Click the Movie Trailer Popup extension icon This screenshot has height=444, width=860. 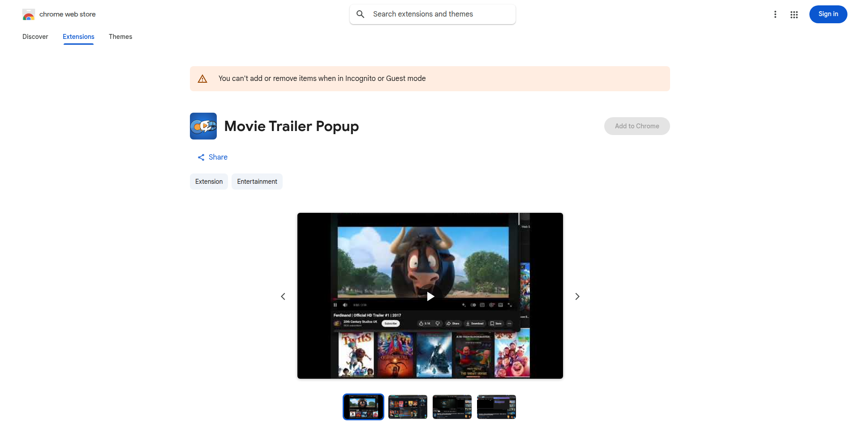pyautogui.click(x=203, y=126)
